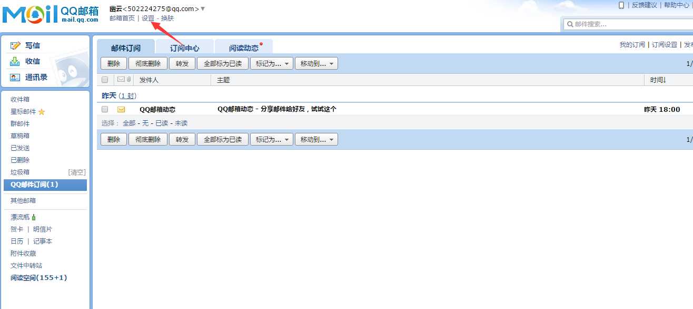Switch to the 订阅中心 tab
Image resolution: width=693 pixels, height=309 pixels.
(185, 48)
